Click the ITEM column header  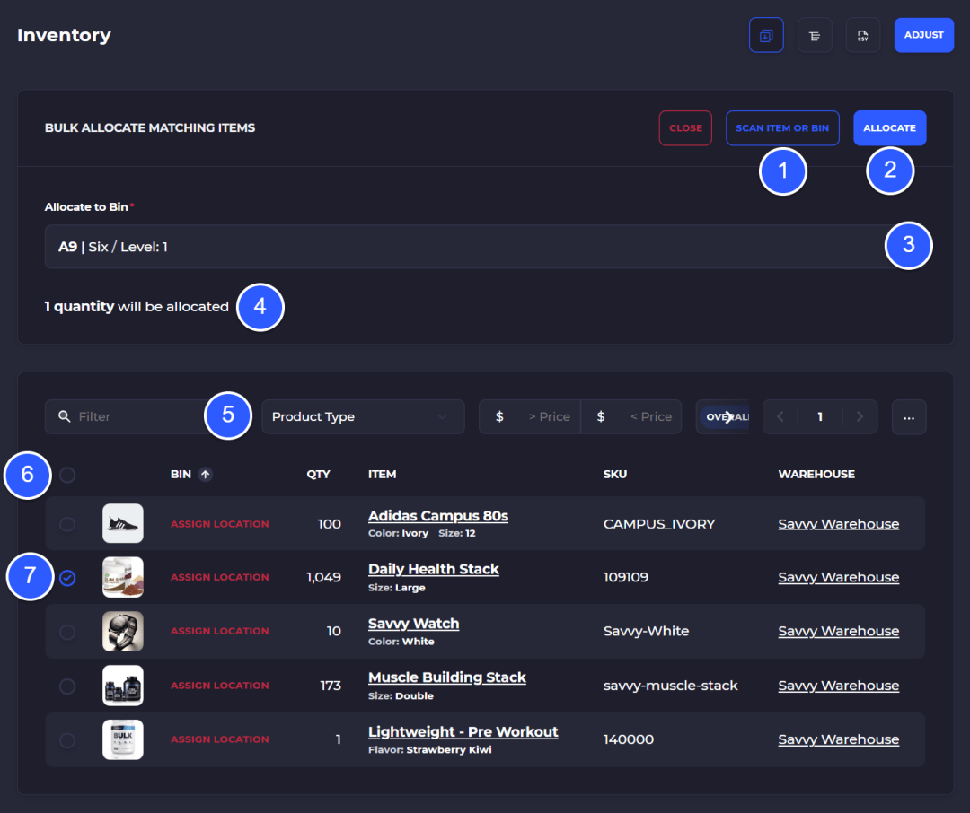pos(383,474)
